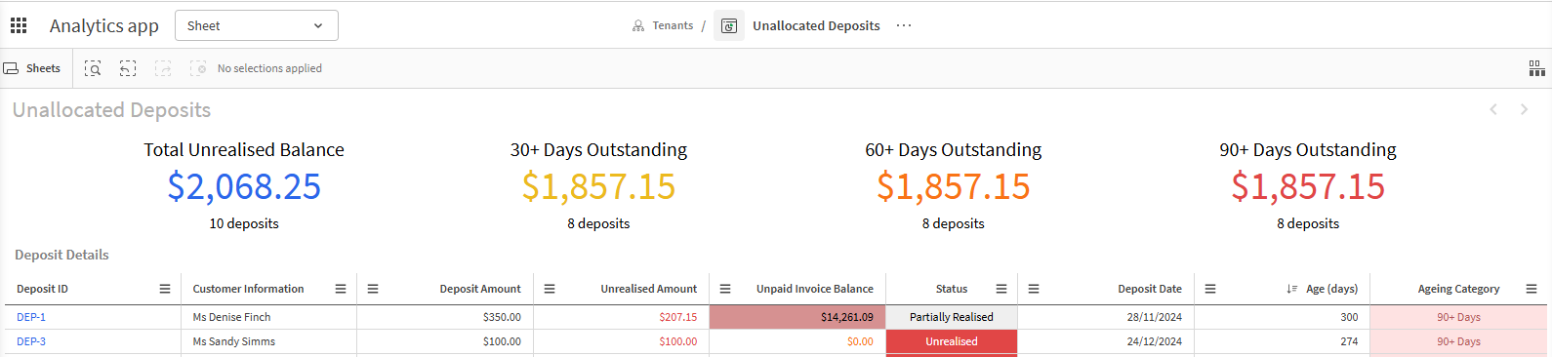Viewport: 1552px width, 357px height.
Task: Open Ageing Category column menu
Action: coord(1532,289)
